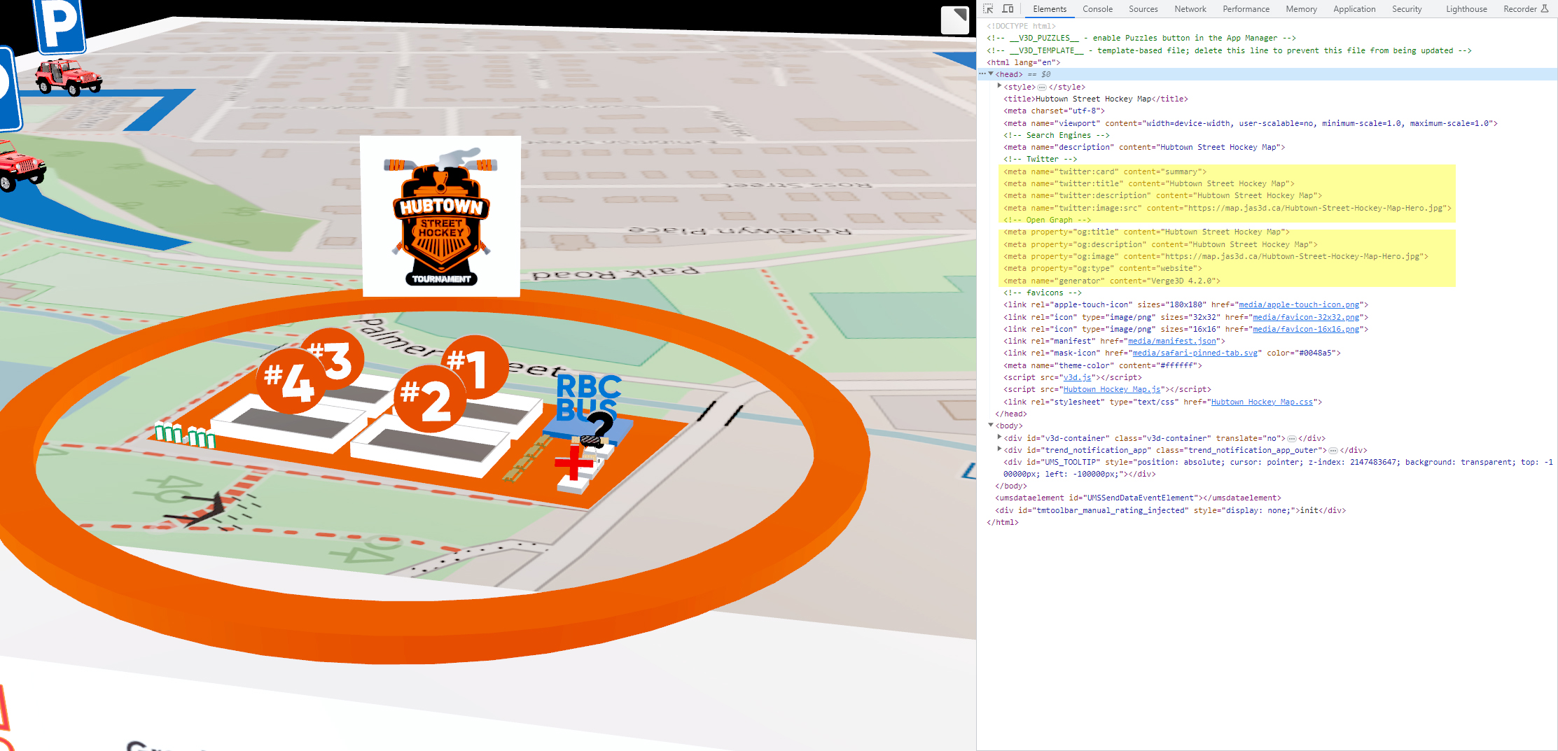The width and height of the screenshot is (1558, 751).
Task: Open the Hubtown_Hockey_Map.js script link
Action: click(x=1112, y=390)
